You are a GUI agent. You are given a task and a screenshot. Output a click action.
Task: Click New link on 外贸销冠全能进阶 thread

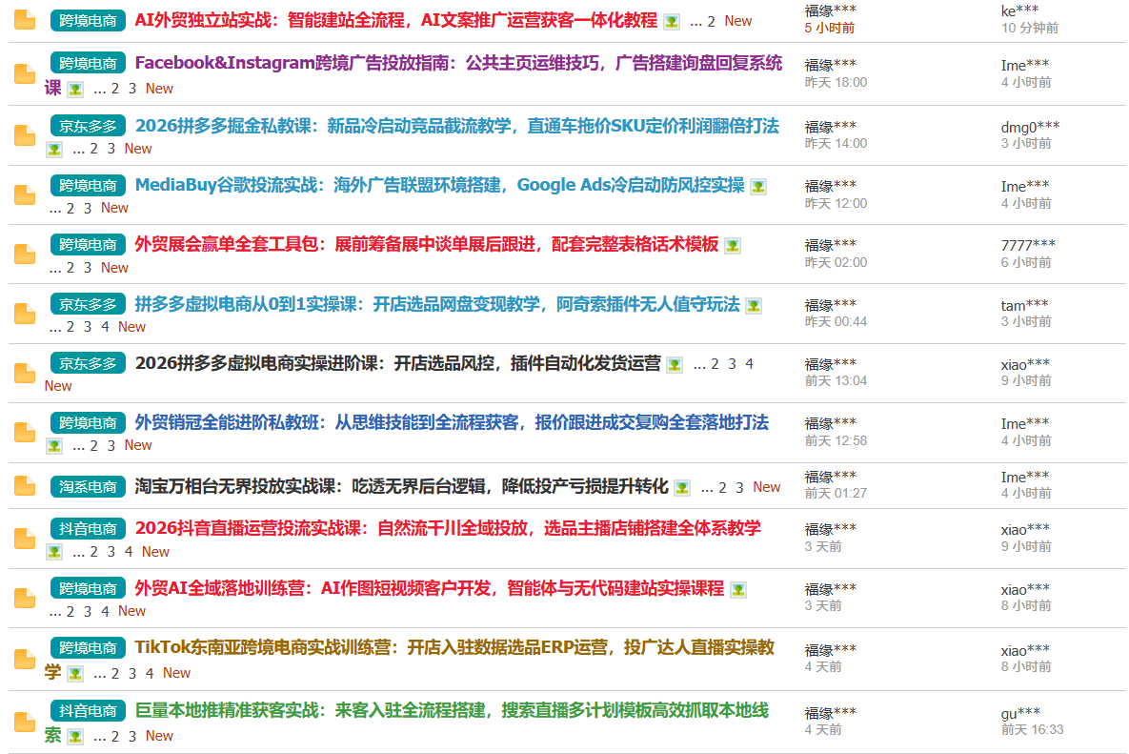(138, 445)
